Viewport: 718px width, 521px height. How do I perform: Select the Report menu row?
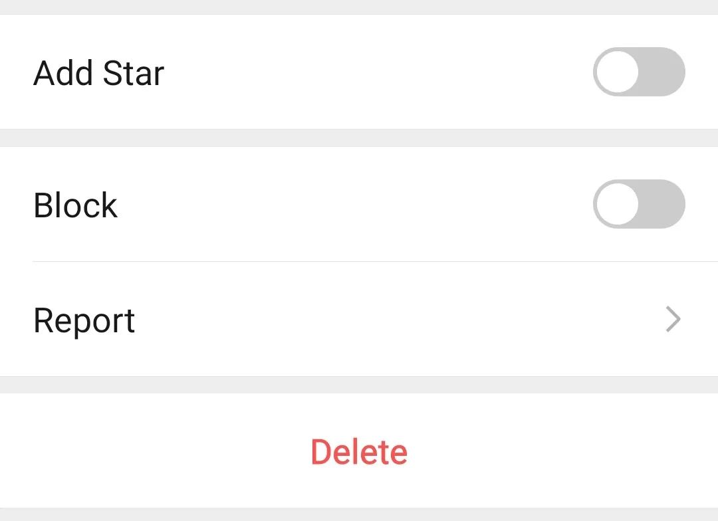click(359, 319)
